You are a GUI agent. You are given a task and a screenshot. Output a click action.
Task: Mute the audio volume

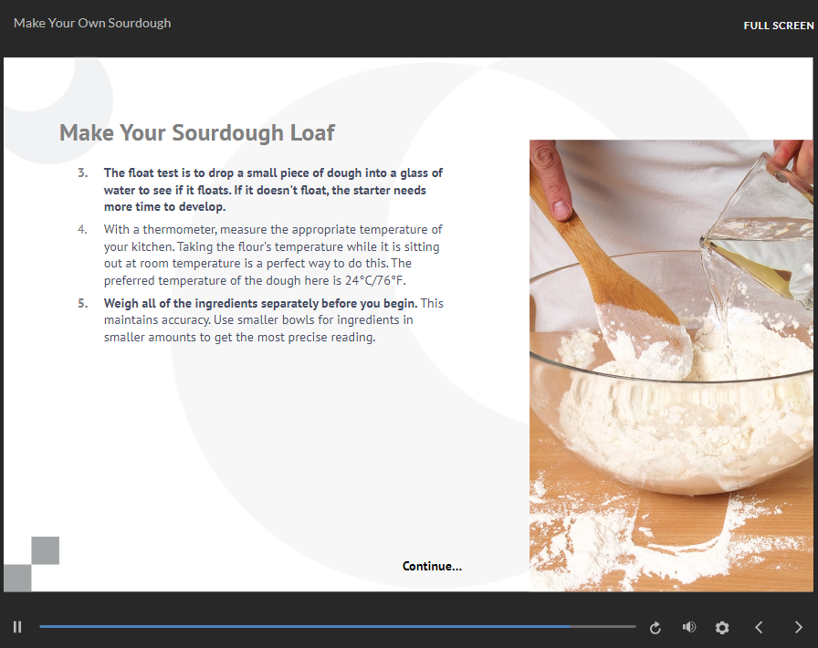click(688, 627)
